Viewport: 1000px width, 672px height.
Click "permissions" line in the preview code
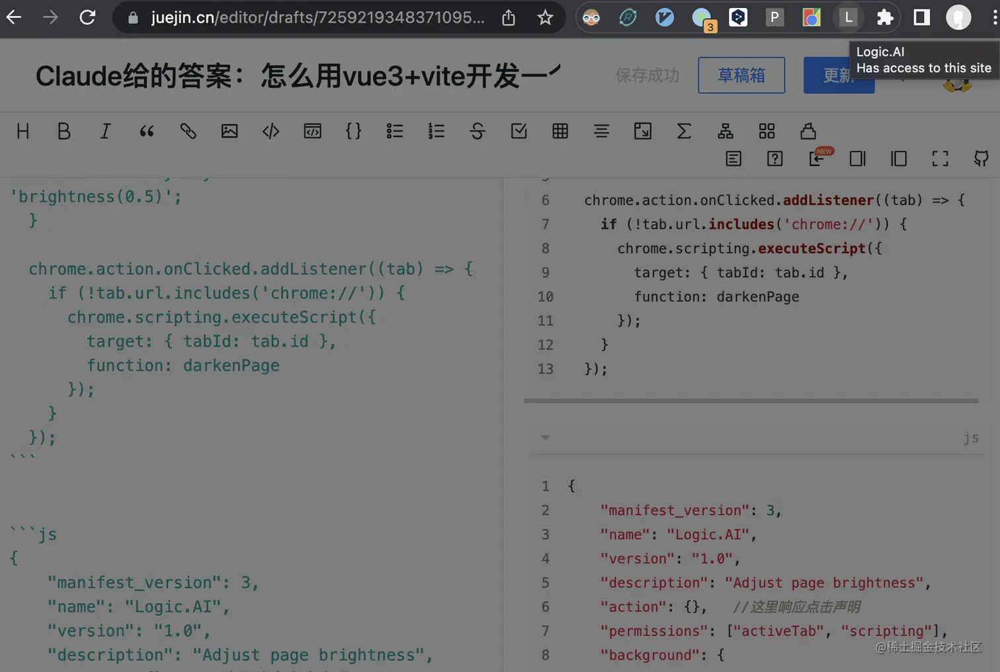point(774,631)
